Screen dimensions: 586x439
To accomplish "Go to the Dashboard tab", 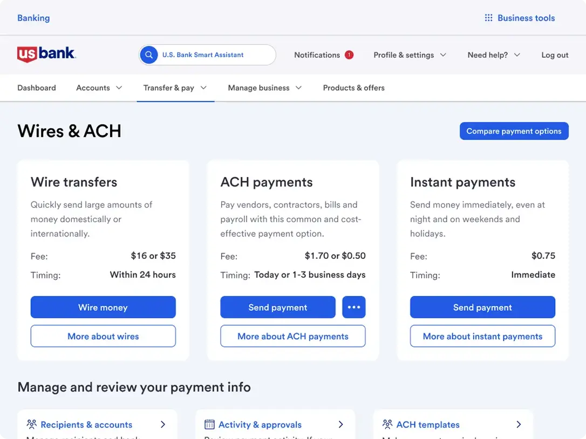I will [x=37, y=88].
